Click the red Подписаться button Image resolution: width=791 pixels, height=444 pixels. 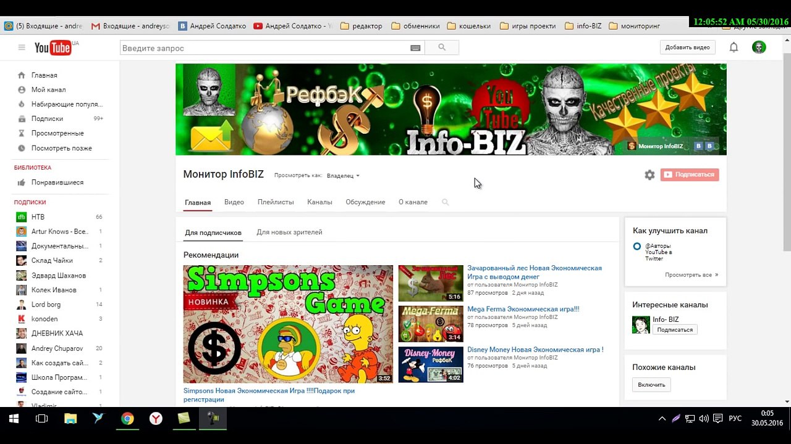pos(690,175)
